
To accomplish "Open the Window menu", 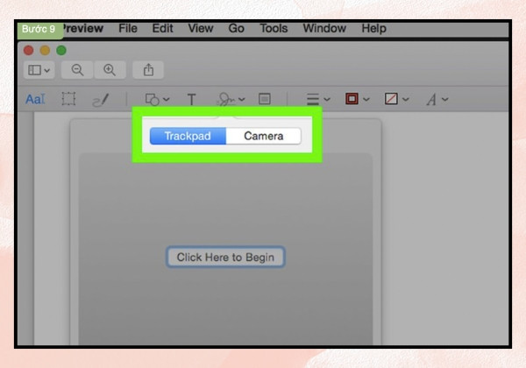I will (324, 29).
